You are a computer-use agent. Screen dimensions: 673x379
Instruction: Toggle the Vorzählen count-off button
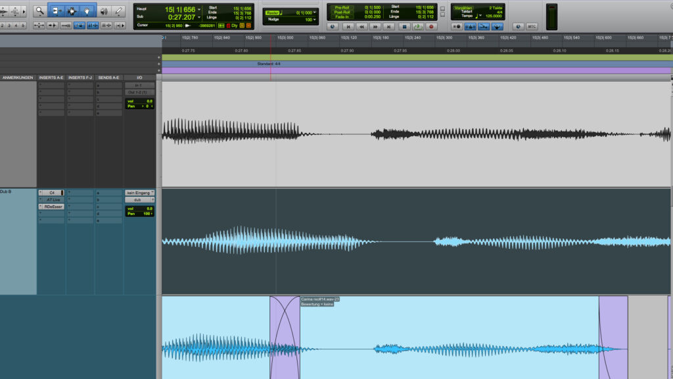[463, 8]
